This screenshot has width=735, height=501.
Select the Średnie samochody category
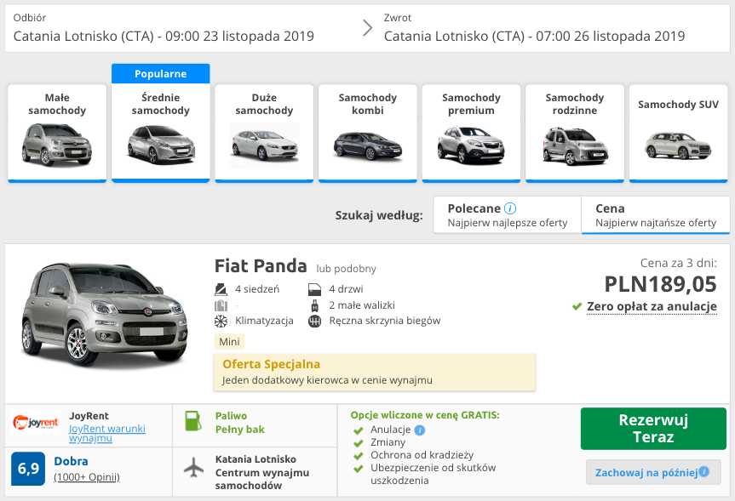(161, 133)
